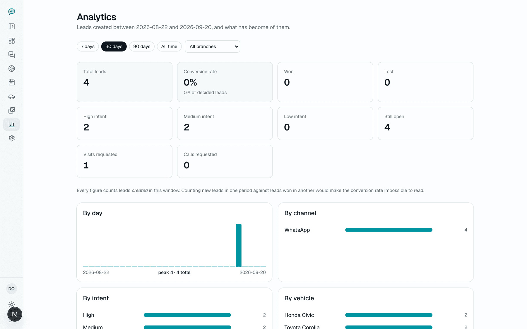Click the DO user avatar
Image resolution: width=527 pixels, height=329 pixels.
tap(11, 289)
